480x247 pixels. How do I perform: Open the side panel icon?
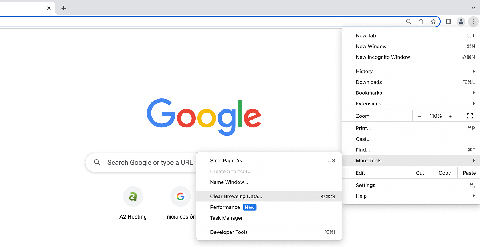(x=448, y=22)
